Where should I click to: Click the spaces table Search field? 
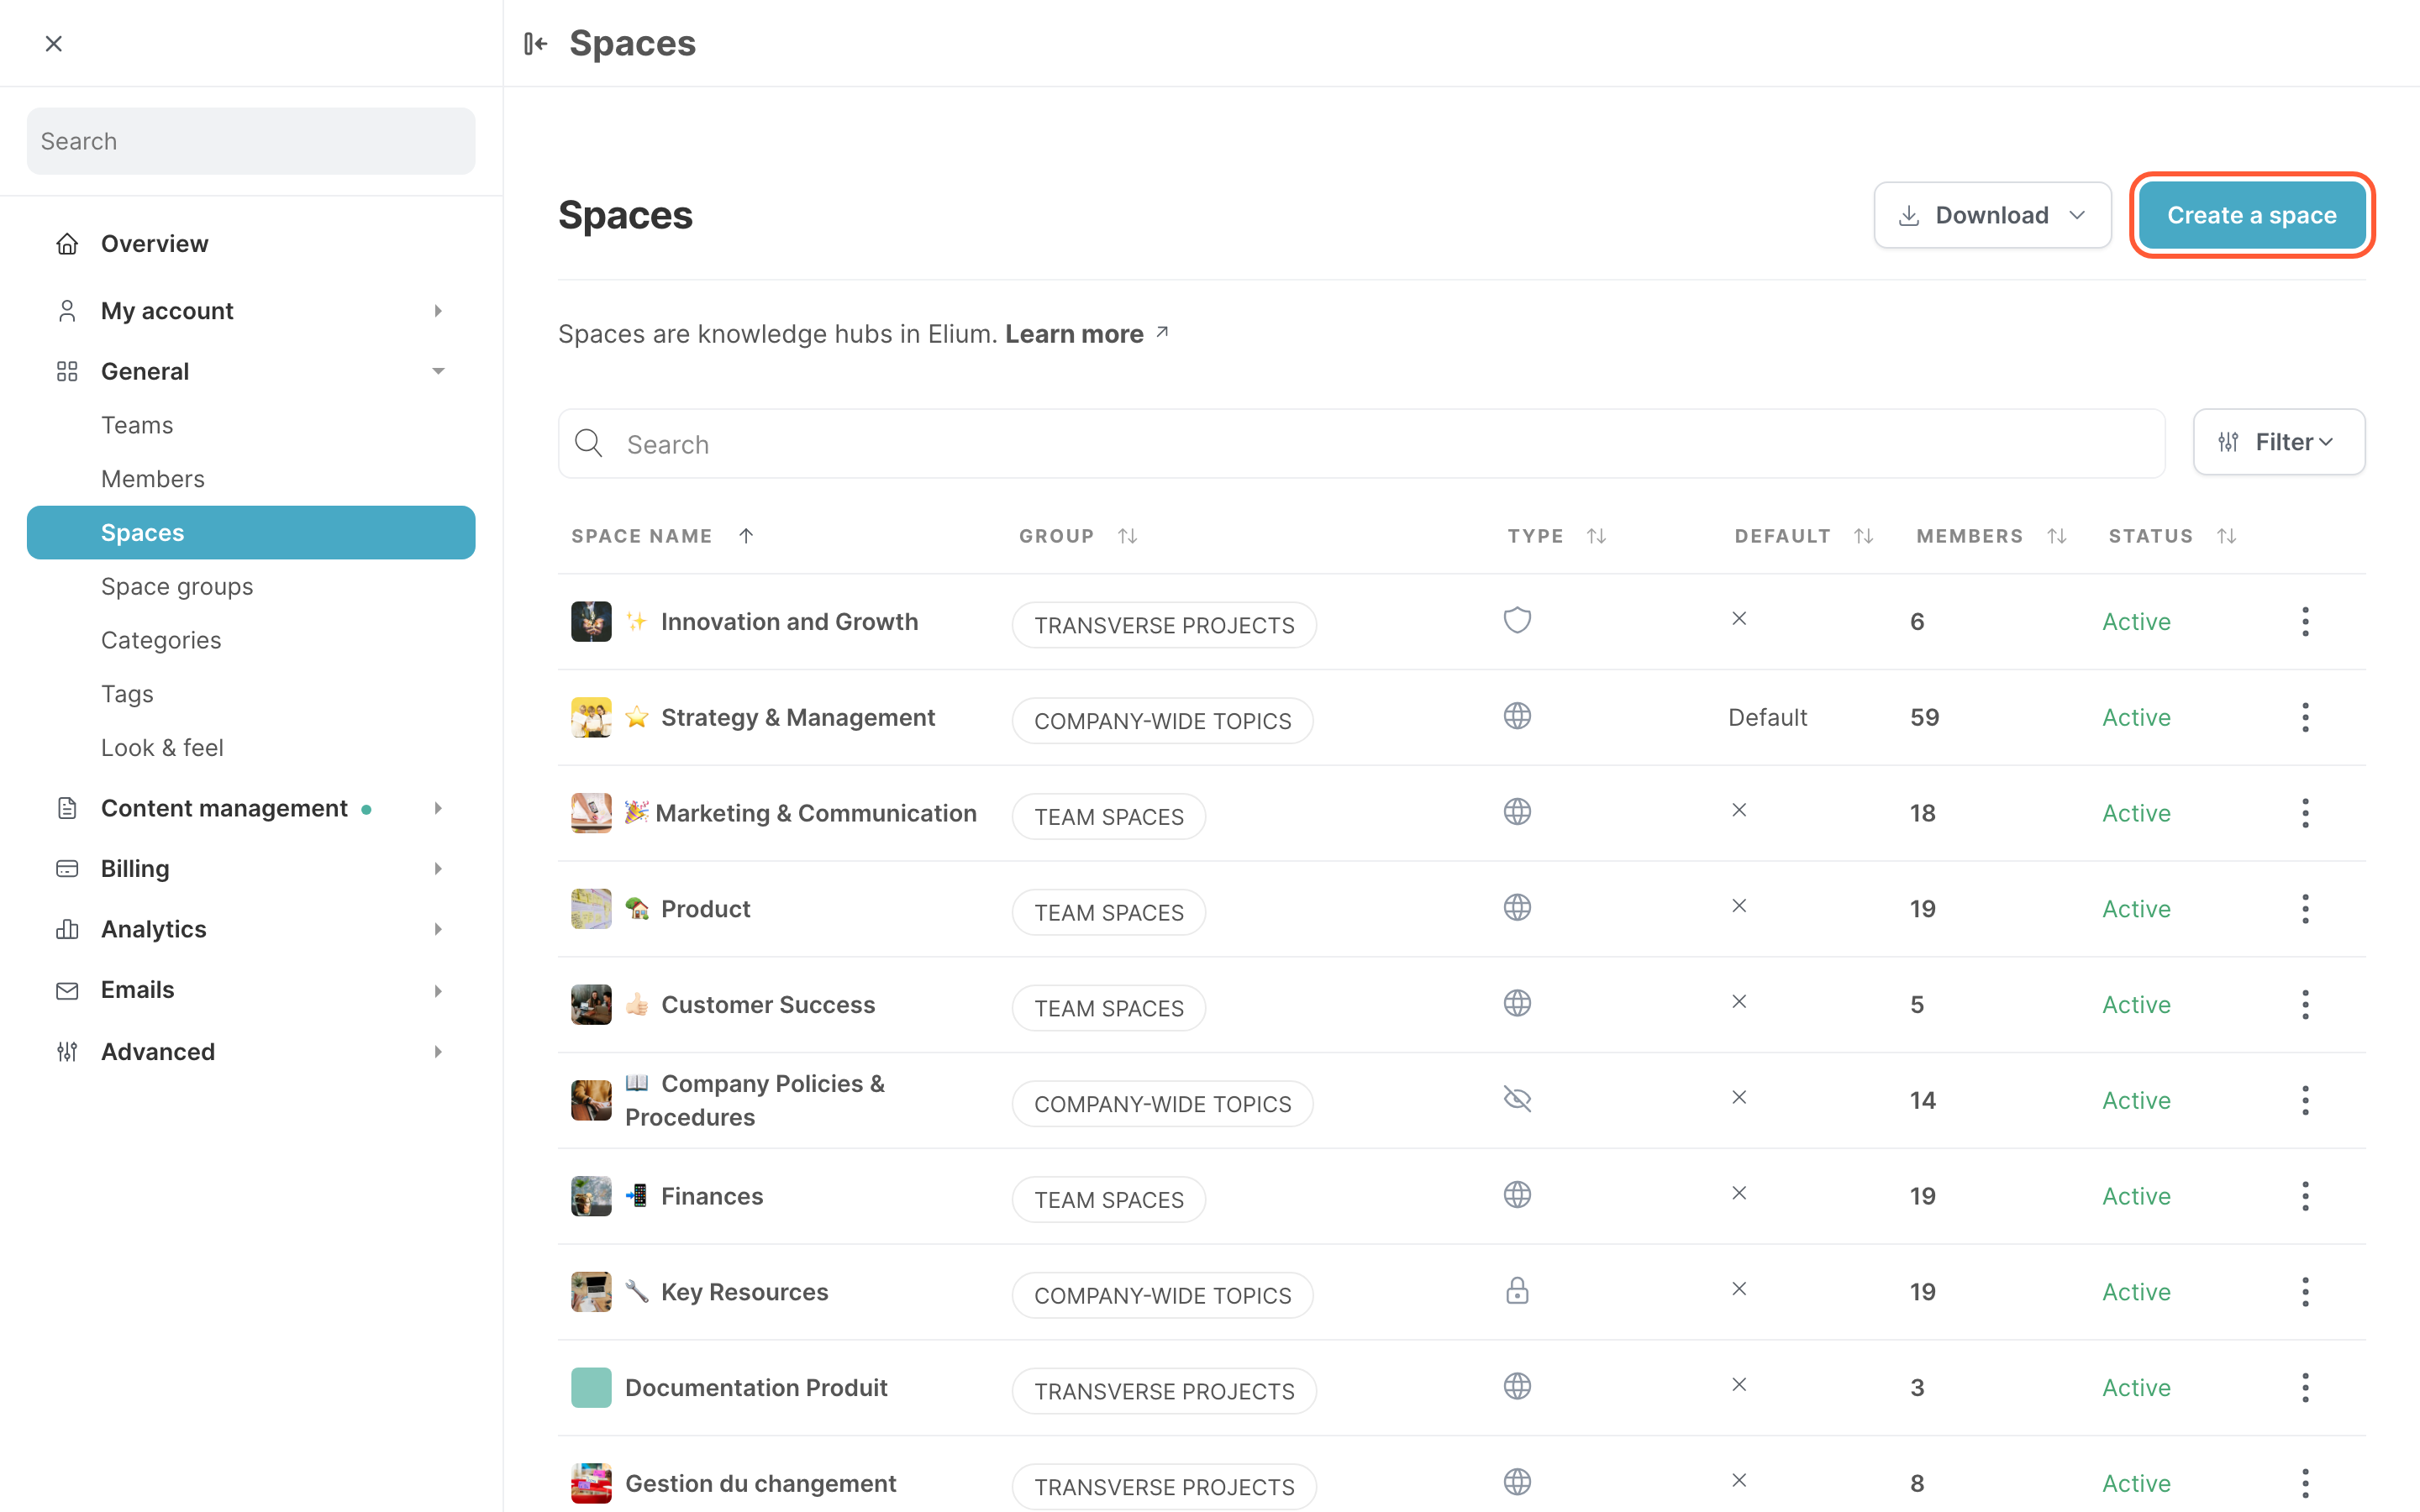(x=1362, y=444)
